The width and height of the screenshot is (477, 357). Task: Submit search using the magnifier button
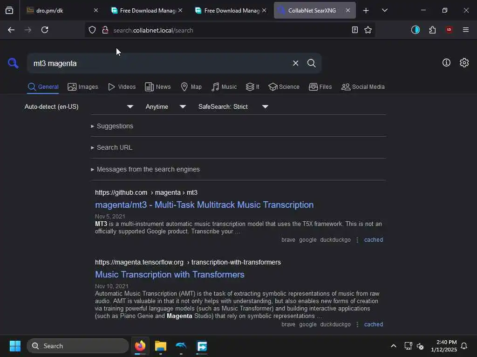(311, 63)
